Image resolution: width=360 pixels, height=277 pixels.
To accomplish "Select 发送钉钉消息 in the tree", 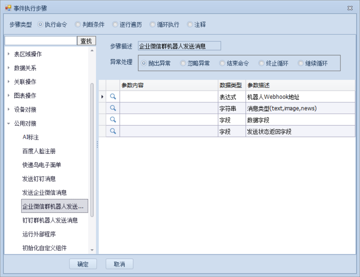I will (39, 179).
